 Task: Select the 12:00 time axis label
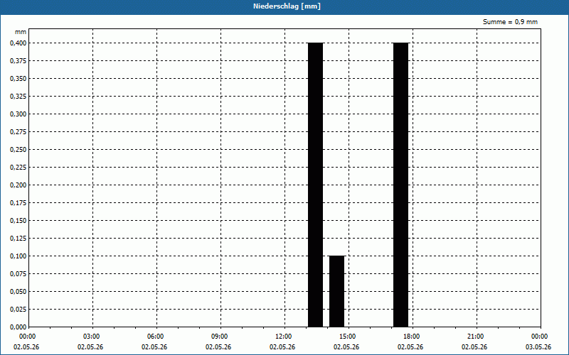[x=283, y=337]
